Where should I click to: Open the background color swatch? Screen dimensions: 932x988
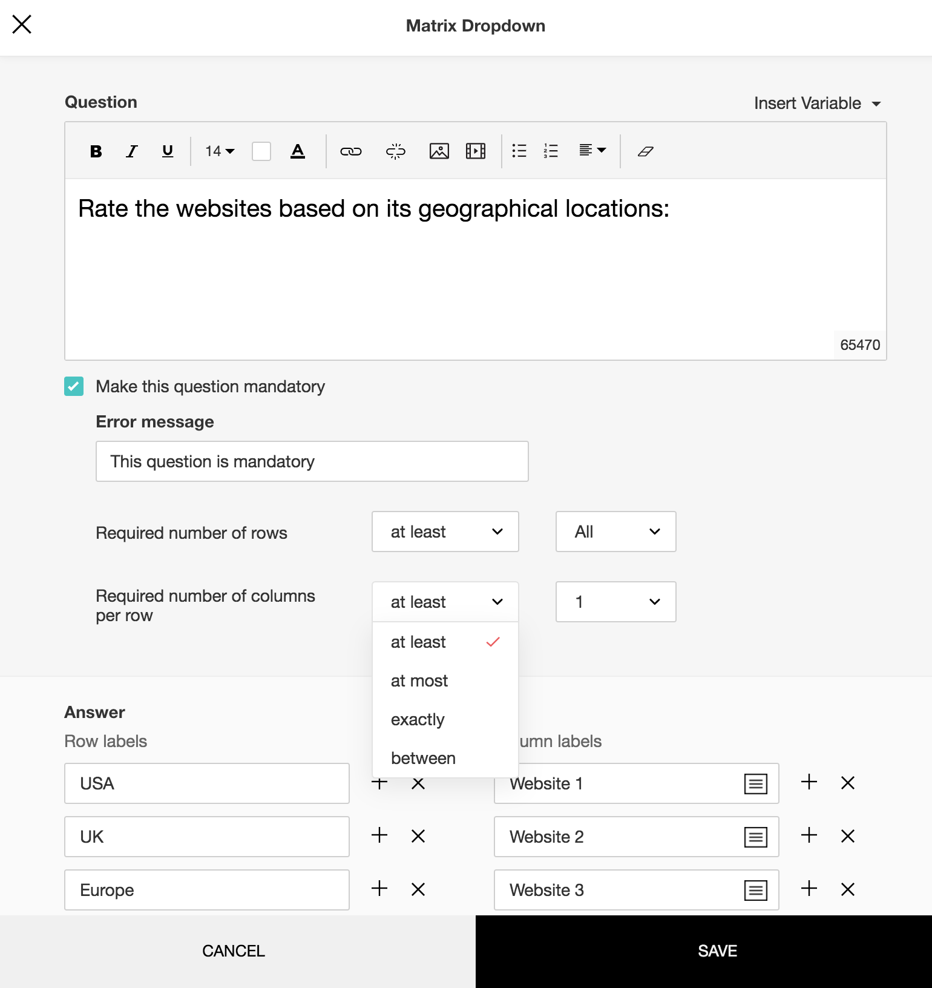click(261, 151)
